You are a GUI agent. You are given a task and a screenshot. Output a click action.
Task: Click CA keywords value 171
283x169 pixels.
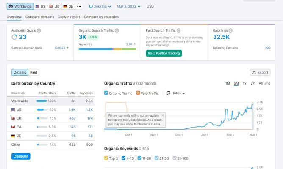tap(90, 127)
